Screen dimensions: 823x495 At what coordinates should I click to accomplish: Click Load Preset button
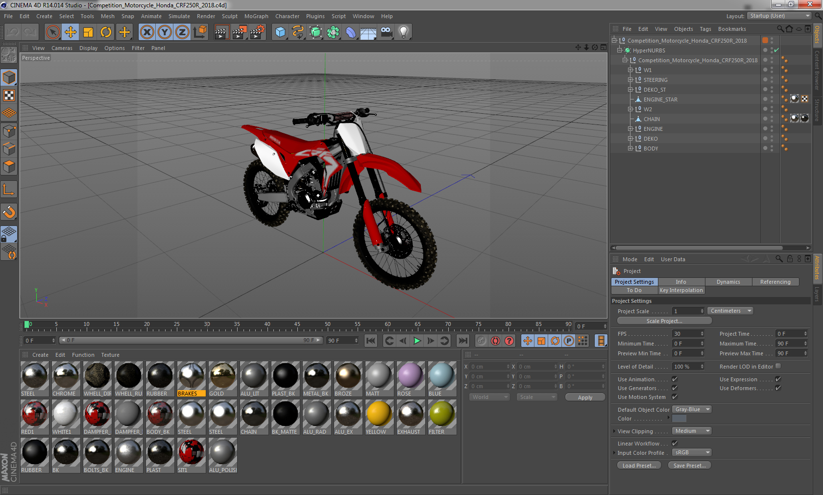coord(639,466)
